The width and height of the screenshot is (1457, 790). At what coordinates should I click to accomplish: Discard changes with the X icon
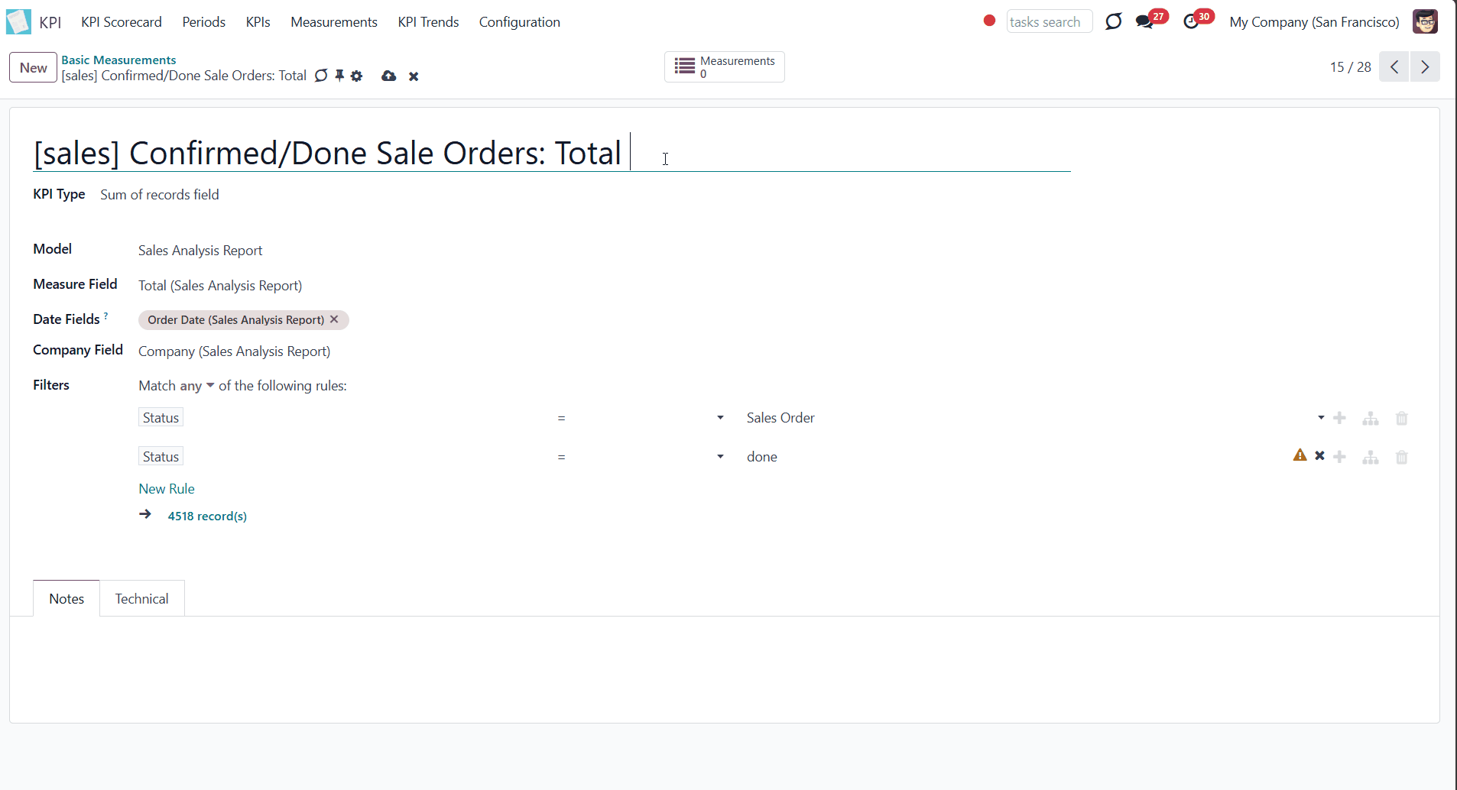pyautogui.click(x=414, y=76)
